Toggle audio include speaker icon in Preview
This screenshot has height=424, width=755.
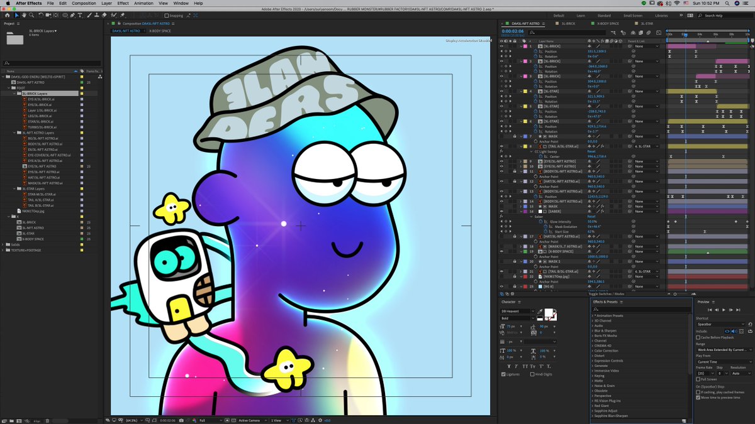tap(734, 331)
